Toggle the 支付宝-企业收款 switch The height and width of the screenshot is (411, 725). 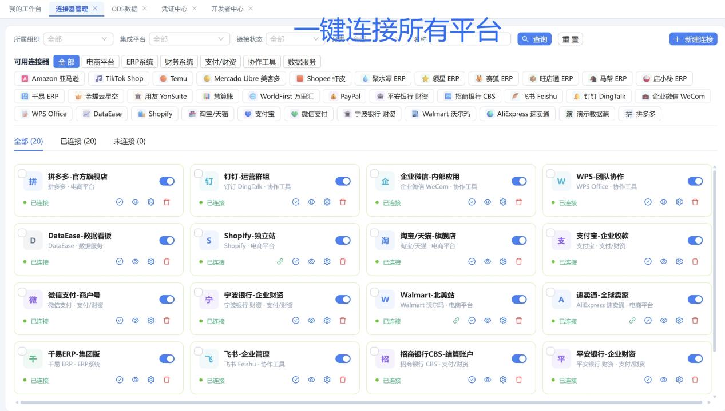point(695,241)
